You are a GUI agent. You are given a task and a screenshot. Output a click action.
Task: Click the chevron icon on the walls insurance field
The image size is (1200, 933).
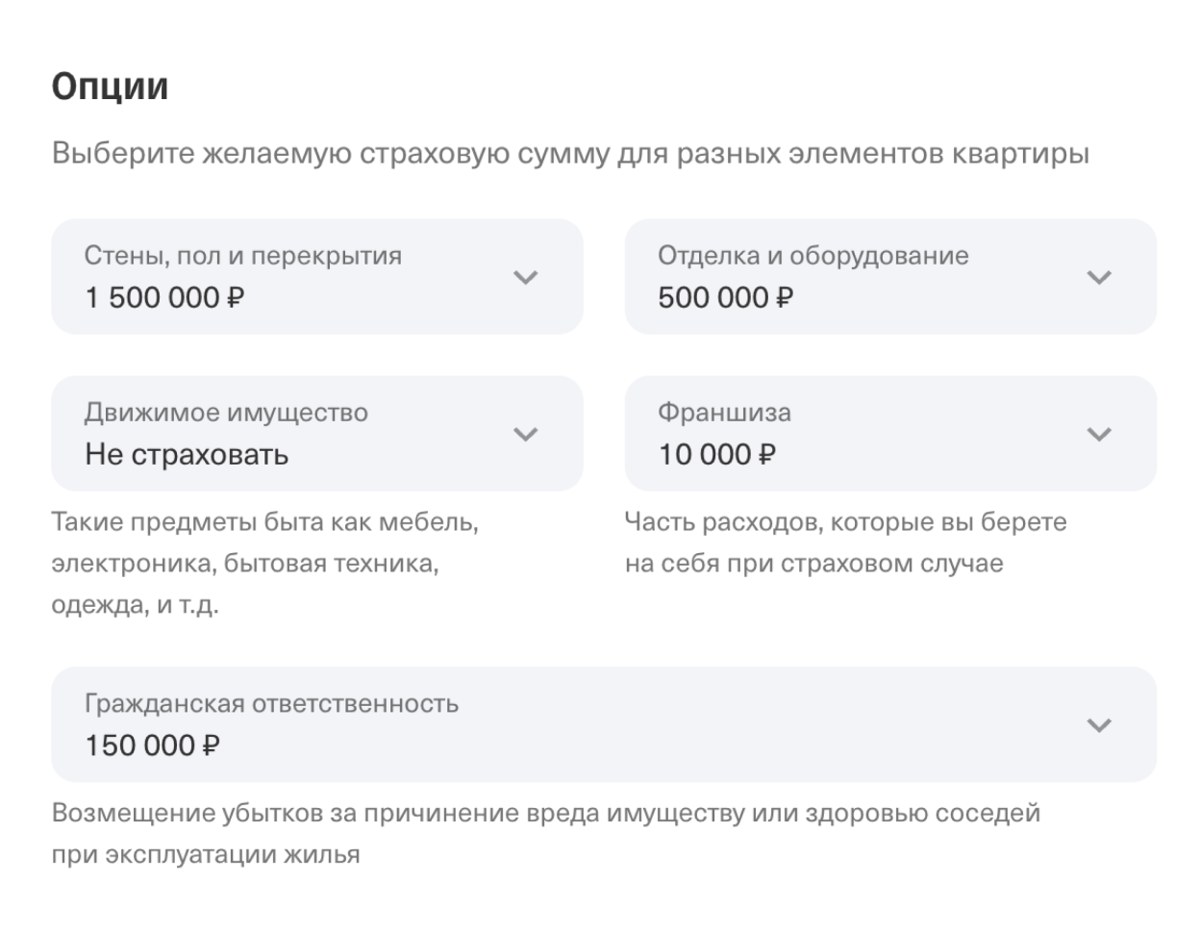pyautogui.click(x=524, y=278)
